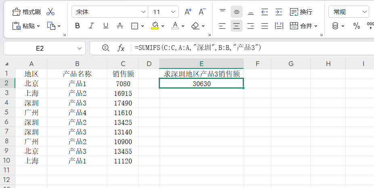Center-align text horizontally
Screen dimensions: 374x188
click(x=236, y=26)
